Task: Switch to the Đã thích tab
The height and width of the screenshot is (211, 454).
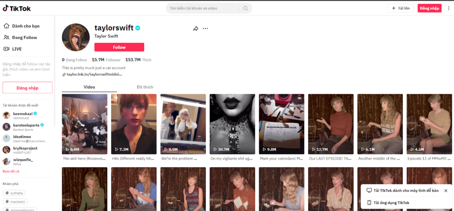Action: click(145, 87)
